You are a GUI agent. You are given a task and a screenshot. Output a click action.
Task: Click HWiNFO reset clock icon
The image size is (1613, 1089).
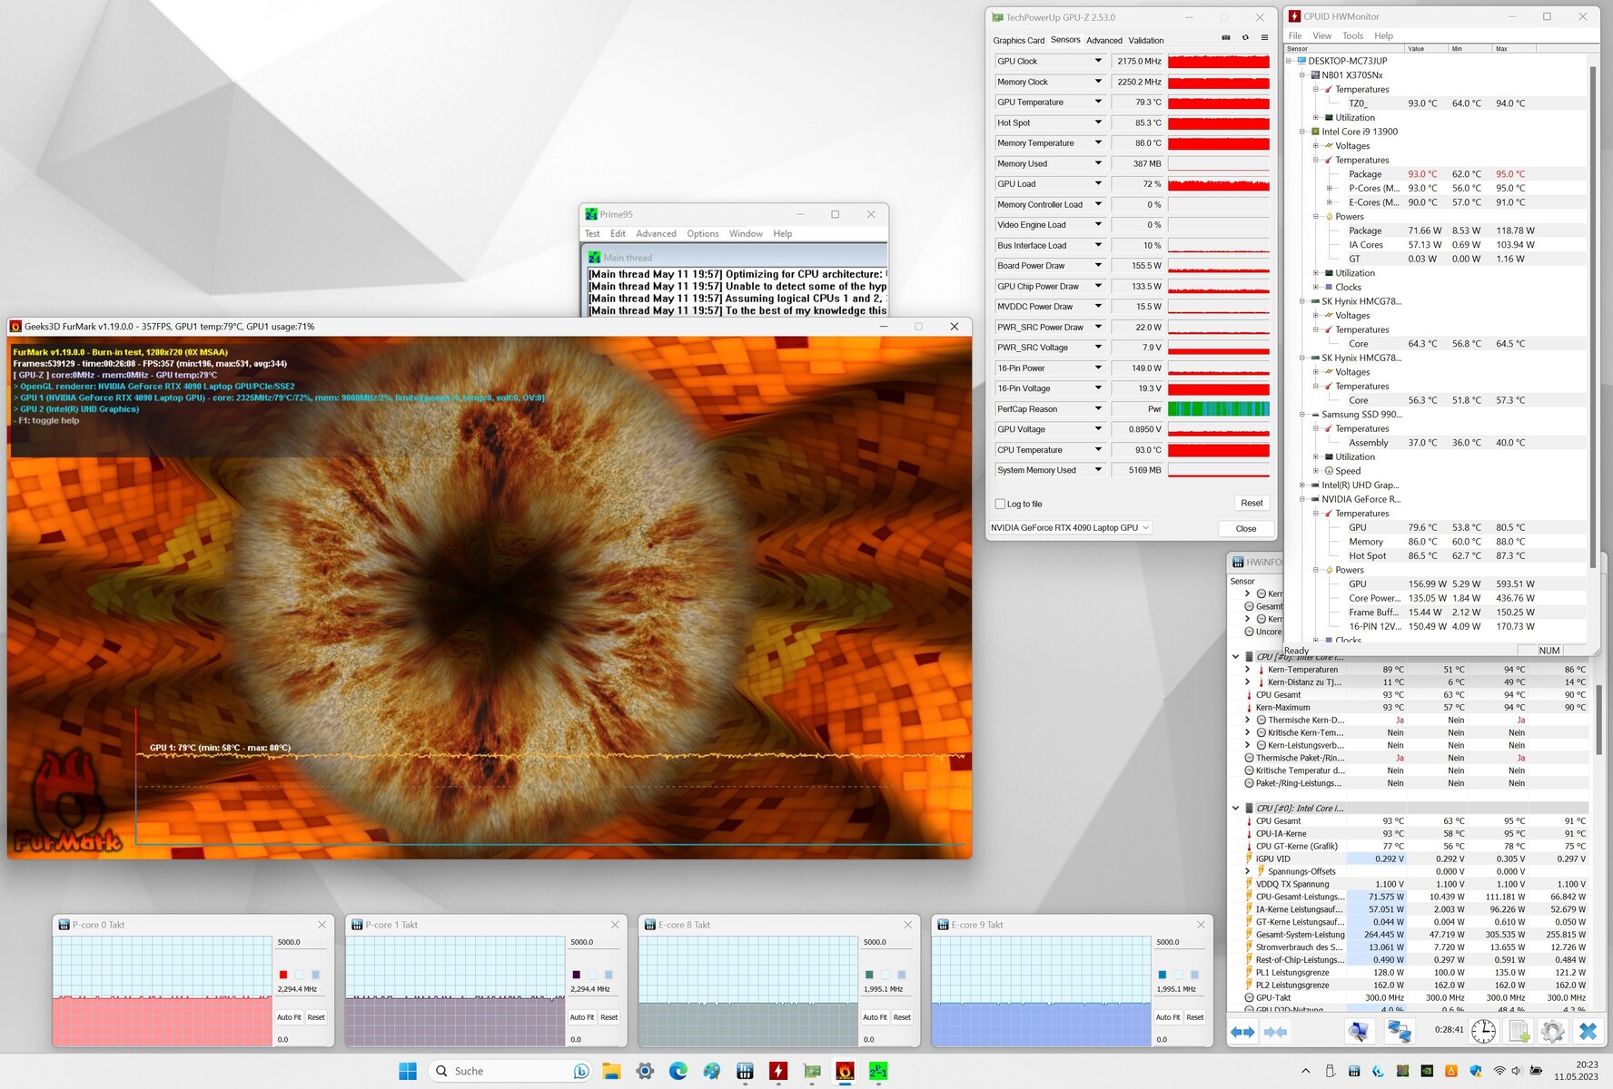1483,1032
